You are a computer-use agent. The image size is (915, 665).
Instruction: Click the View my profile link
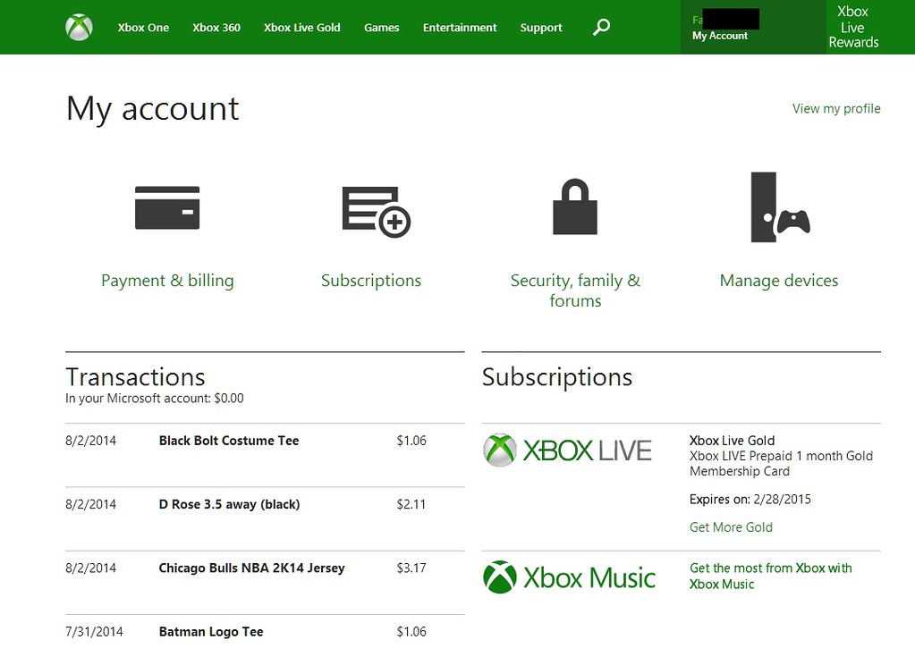pyautogui.click(x=836, y=108)
